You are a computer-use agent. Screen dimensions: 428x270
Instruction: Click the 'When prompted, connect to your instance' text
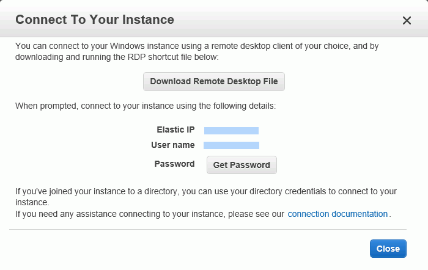(146, 106)
